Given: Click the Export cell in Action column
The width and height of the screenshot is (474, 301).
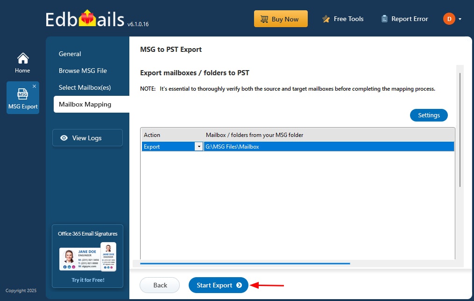Looking at the screenshot, I should click(x=169, y=146).
